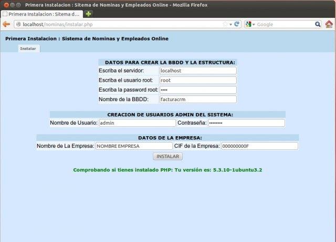The height and width of the screenshot is (242, 336).
Task: Click the site identity globe icon
Action: click(x=18, y=24)
